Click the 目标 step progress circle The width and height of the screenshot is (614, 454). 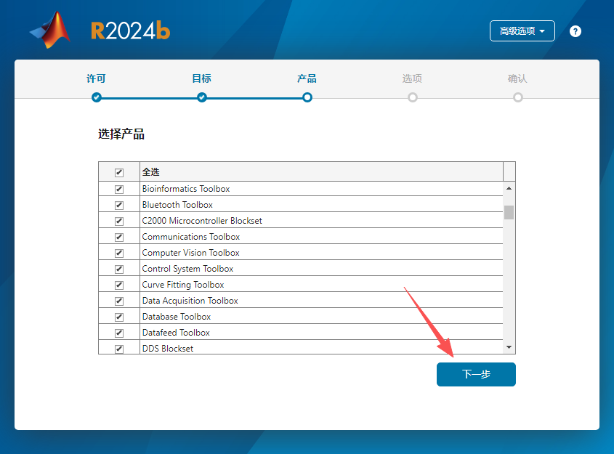pyautogui.click(x=201, y=97)
